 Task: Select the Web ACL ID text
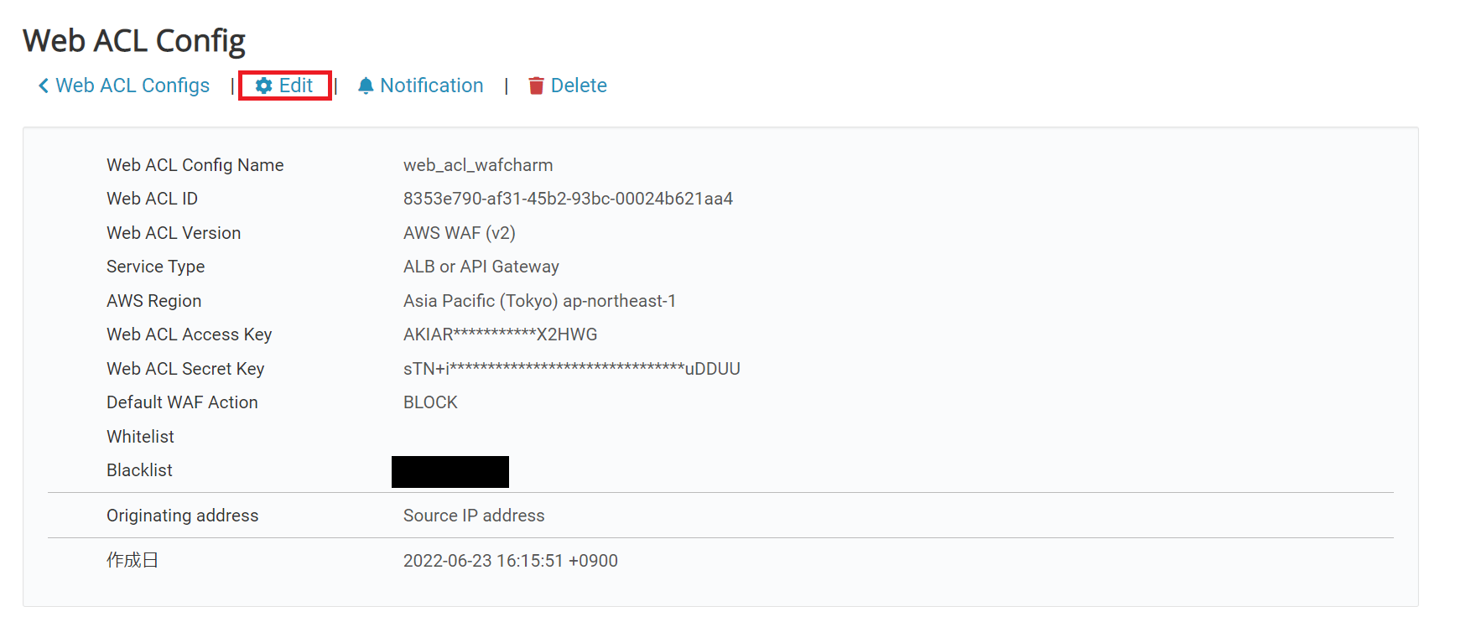coord(567,198)
